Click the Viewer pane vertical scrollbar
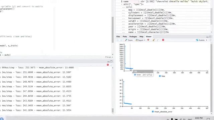Screen dimensions: 214x120 (x=211, y=78)
